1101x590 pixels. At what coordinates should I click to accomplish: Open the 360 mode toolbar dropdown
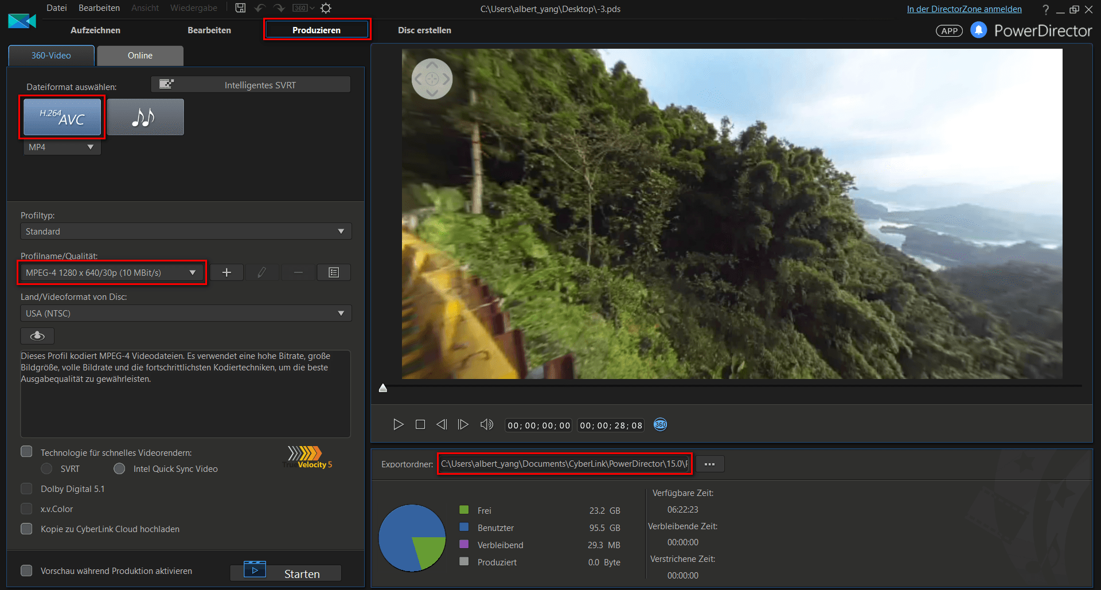click(303, 8)
